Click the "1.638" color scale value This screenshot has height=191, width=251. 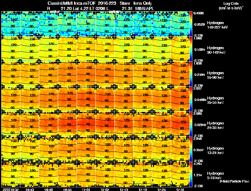pyautogui.click(x=198, y=63)
